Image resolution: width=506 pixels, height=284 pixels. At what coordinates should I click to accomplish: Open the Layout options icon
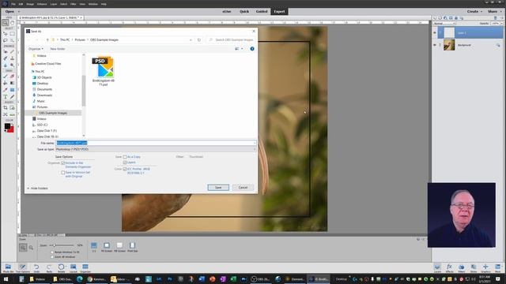click(x=74, y=268)
